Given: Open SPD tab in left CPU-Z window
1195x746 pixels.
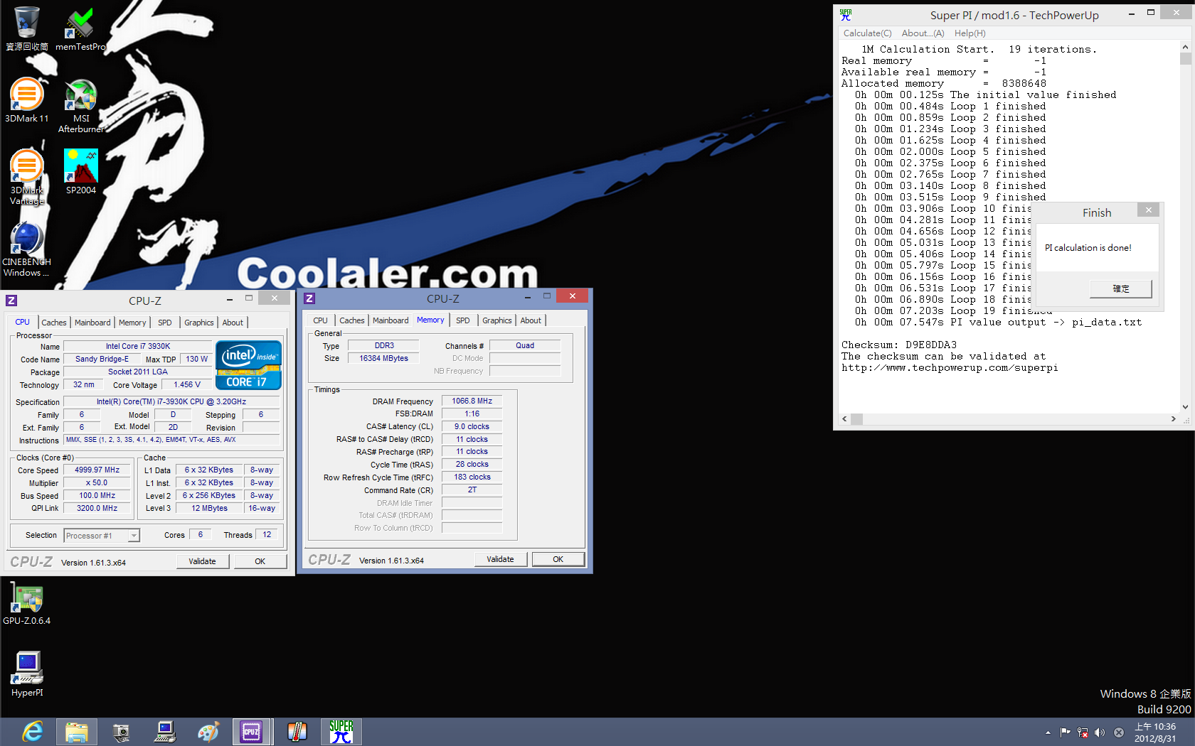Looking at the screenshot, I should 165,323.
